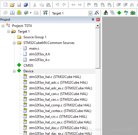Screen dimensions: 138x135
Task: Comment out the selection with the // icon
Action: point(132,5)
